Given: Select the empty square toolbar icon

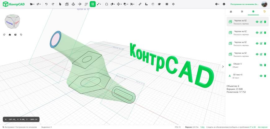Looking at the screenshot, I should 153,4.
